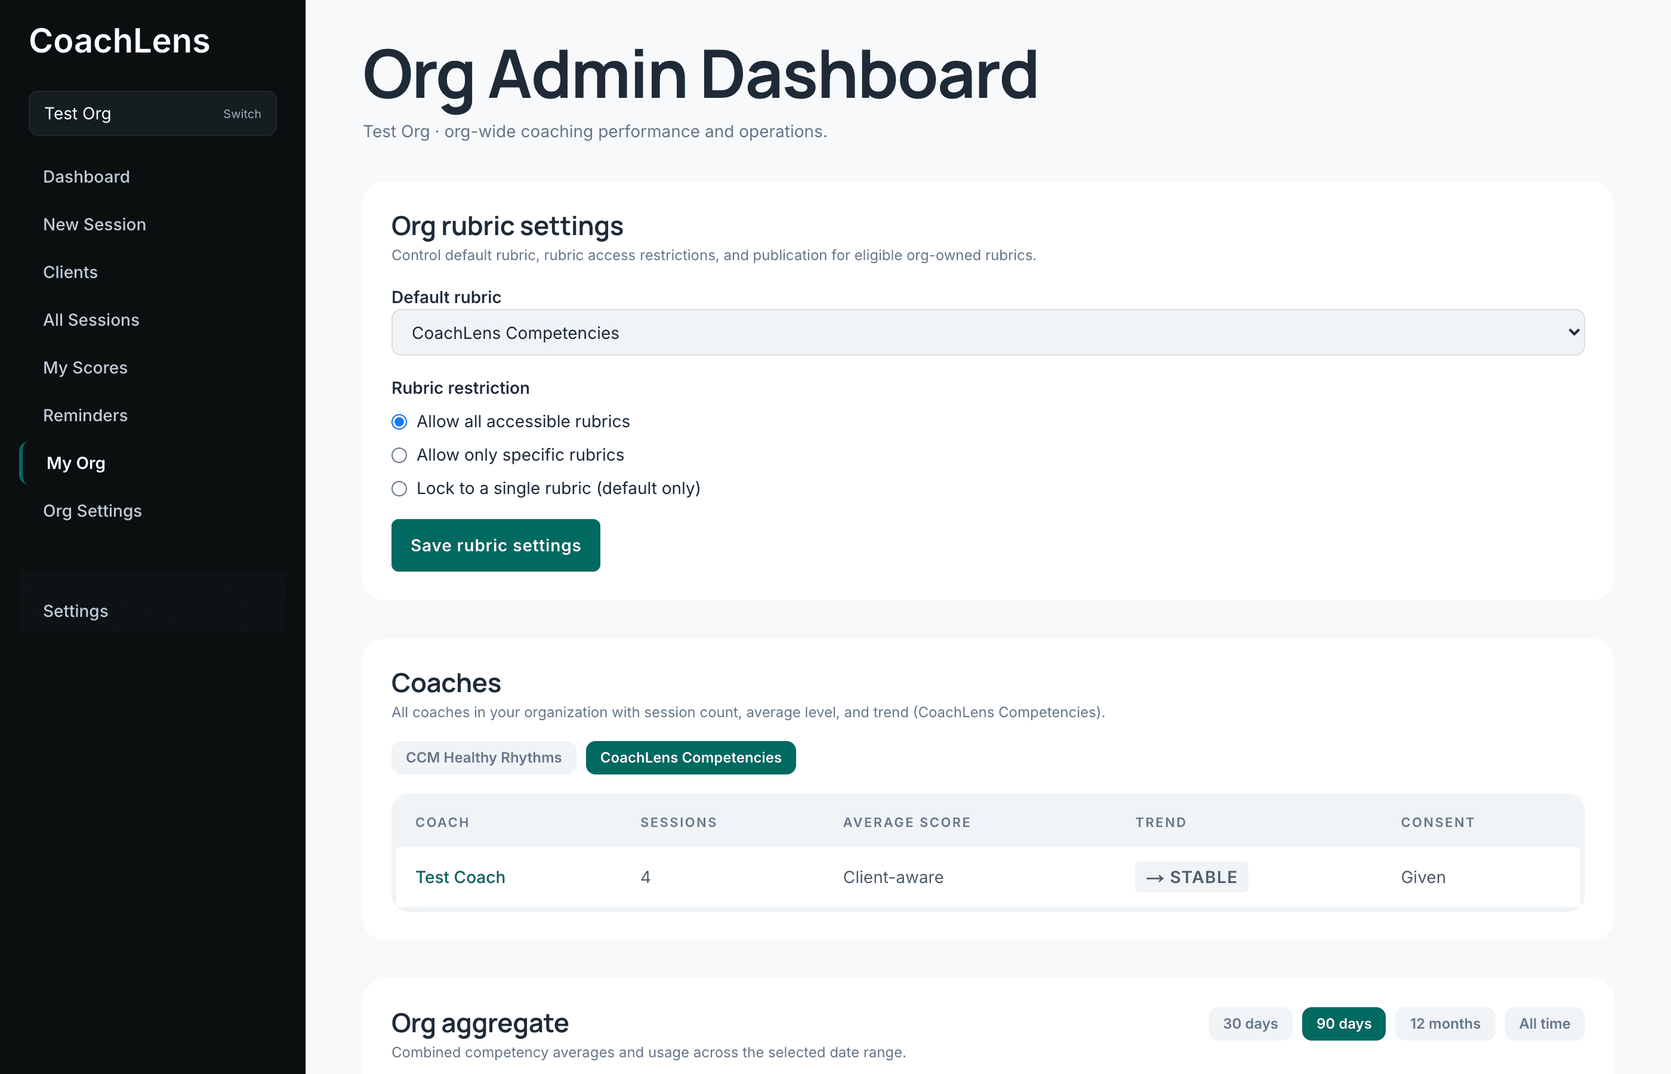The height and width of the screenshot is (1074, 1671).
Task: Click session count 4 cell
Action: [645, 877]
